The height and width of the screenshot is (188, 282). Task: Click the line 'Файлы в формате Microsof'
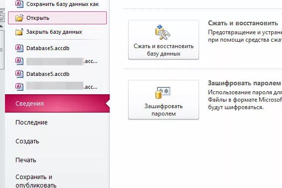[x=245, y=100]
